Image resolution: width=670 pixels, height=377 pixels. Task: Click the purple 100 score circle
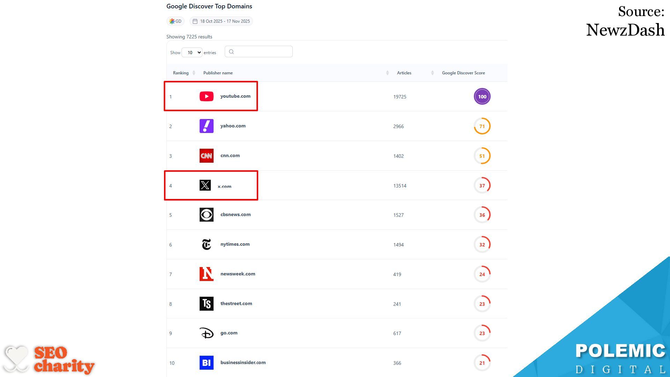point(482,97)
